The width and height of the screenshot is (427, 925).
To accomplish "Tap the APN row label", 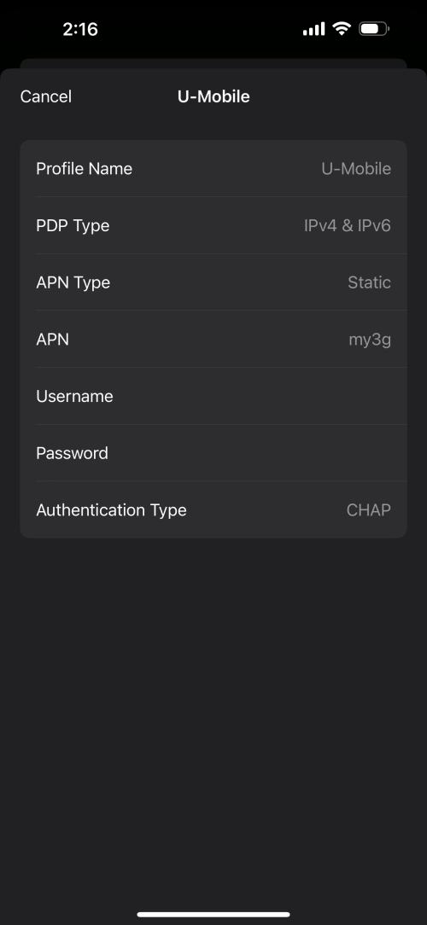I will [x=53, y=340].
